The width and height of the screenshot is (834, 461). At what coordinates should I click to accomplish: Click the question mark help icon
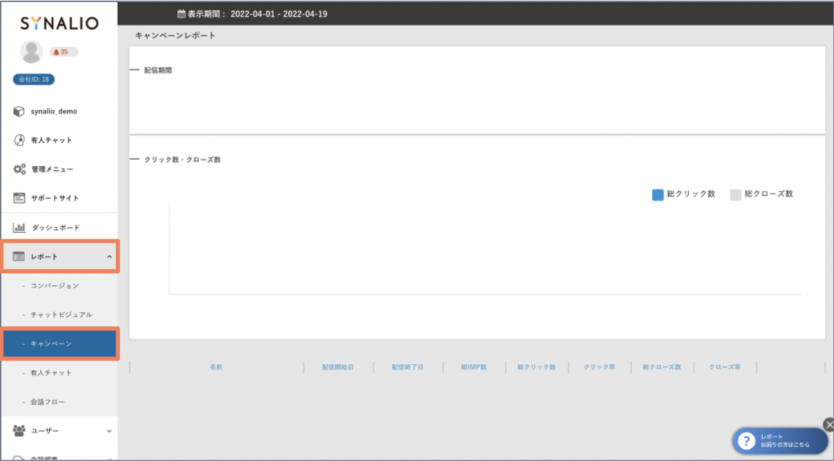(x=746, y=441)
